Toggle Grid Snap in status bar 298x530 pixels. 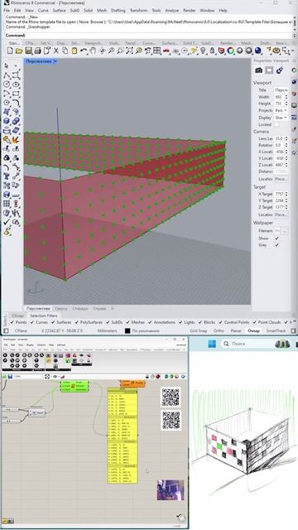[x=199, y=331]
